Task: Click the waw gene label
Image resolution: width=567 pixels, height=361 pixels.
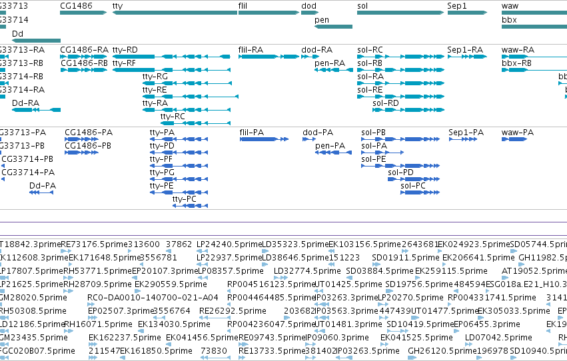Action: click(510, 6)
